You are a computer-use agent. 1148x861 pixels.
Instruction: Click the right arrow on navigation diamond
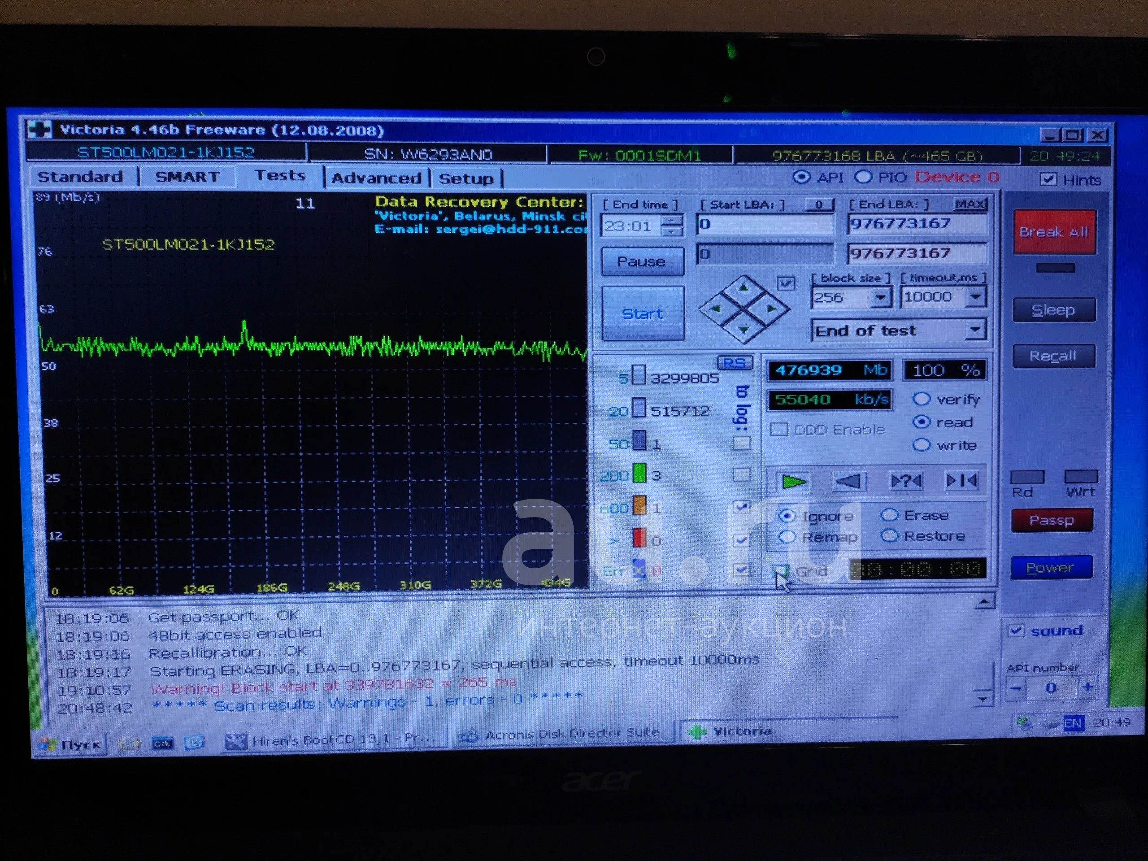click(772, 309)
